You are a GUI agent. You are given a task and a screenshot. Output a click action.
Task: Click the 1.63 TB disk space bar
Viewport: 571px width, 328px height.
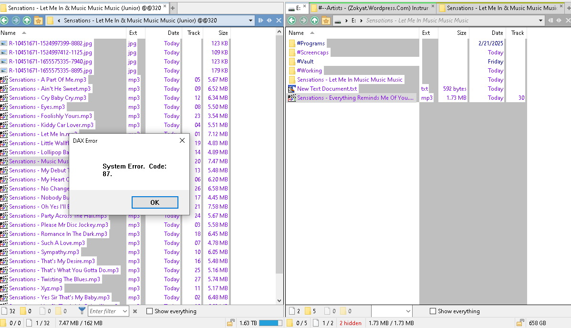(x=270, y=323)
